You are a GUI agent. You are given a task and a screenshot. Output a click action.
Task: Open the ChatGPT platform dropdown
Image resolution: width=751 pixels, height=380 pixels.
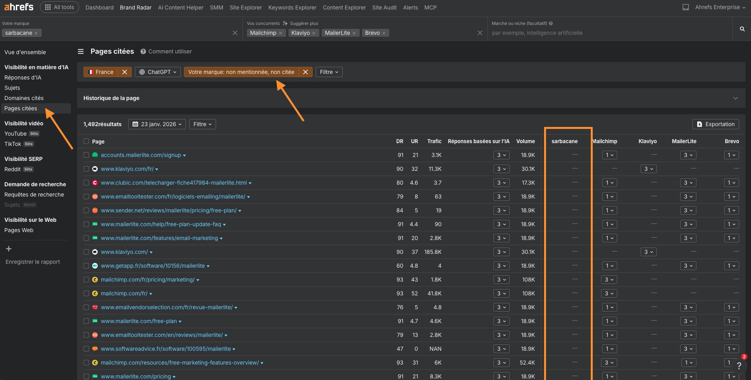(x=157, y=72)
